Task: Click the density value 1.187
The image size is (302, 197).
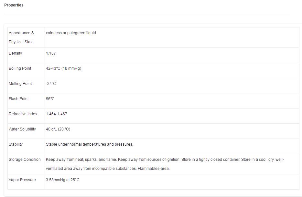Action: point(51,53)
